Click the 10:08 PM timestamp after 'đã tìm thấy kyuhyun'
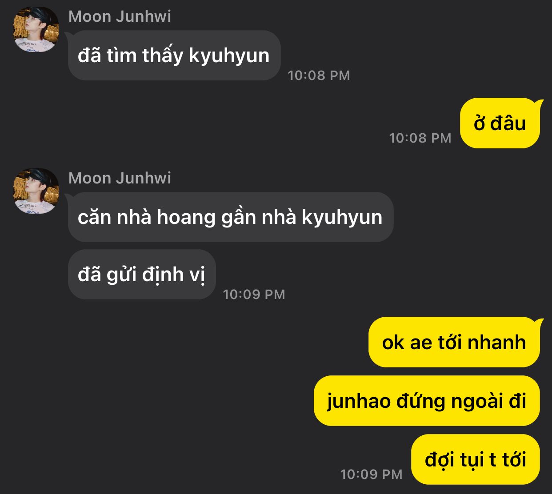552x494 pixels. pyautogui.click(x=319, y=76)
